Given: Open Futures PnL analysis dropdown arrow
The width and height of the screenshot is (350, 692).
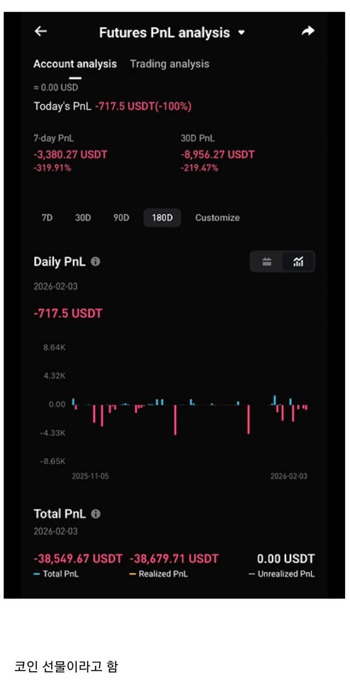Looking at the screenshot, I should 241,33.
